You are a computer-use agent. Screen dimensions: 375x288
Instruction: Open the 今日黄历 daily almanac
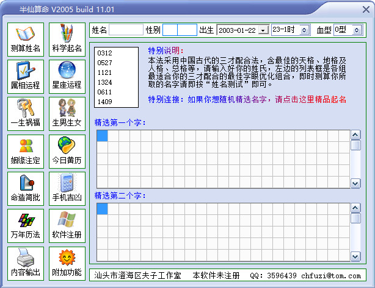coord(67,152)
